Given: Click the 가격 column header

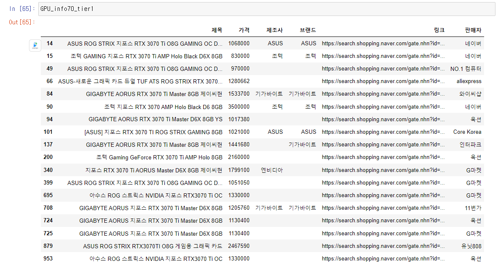Looking at the screenshot, I should pos(244,30).
